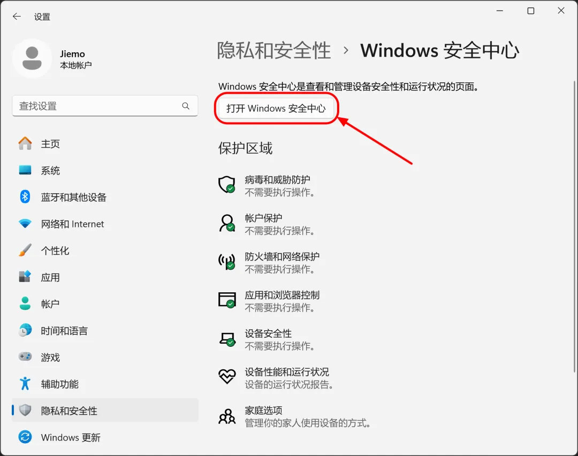This screenshot has width=578, height=456.
Task: Open 网络和 Internet settings
Action: (105, 224)
